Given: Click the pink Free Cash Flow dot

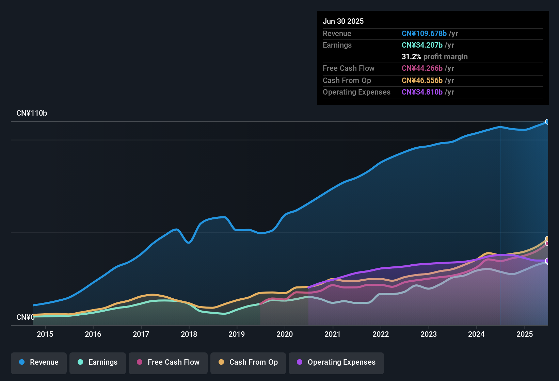Looking at the screenshot, I should tap(139, 362).
